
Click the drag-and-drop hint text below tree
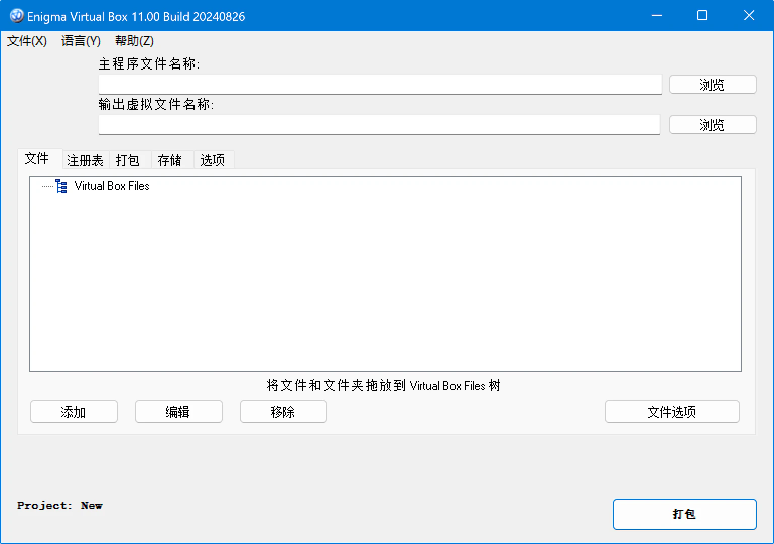click(x=383, y=385)
